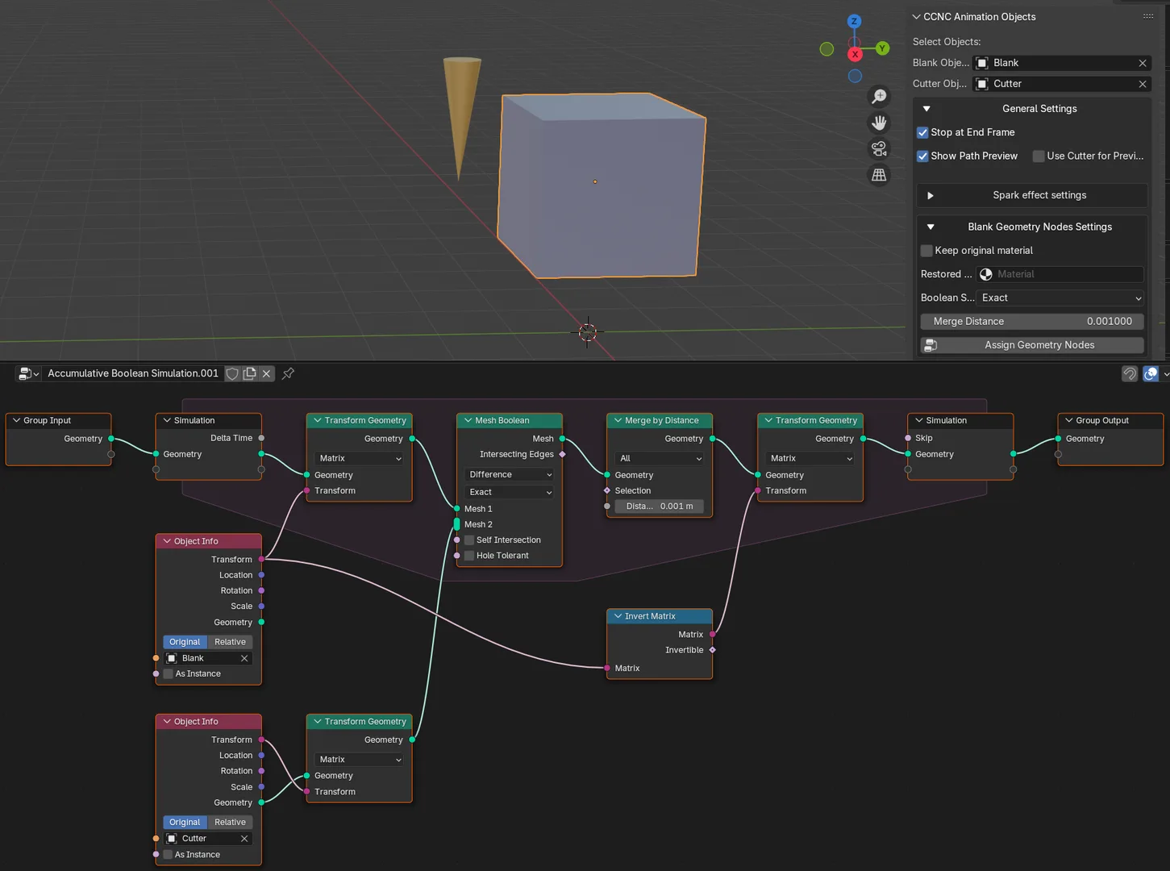
Task: Open Matrix mode dropdown in lower Transform Geometry
Action: 359,760
